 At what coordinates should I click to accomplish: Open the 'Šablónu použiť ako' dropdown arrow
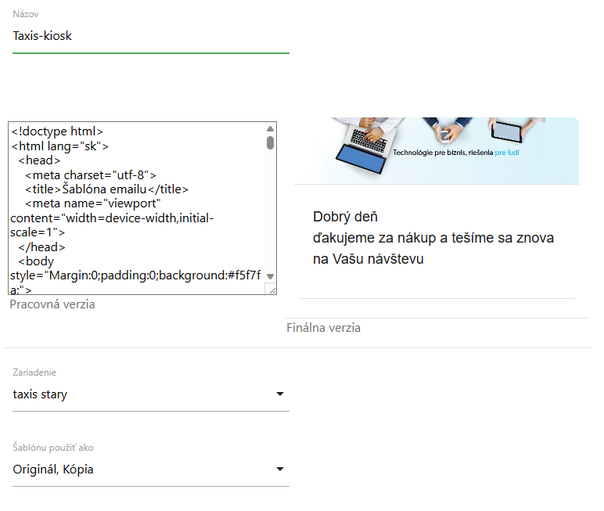pos(280,470)
